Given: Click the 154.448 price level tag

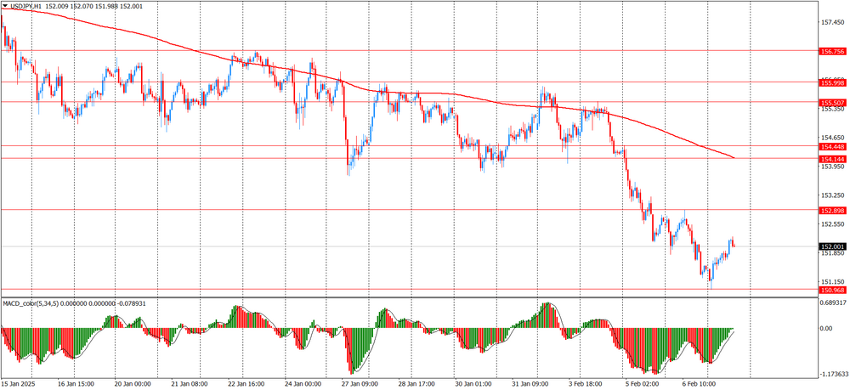Looking at the screenshot, I should pyautogui.click(x=832, y=146).
